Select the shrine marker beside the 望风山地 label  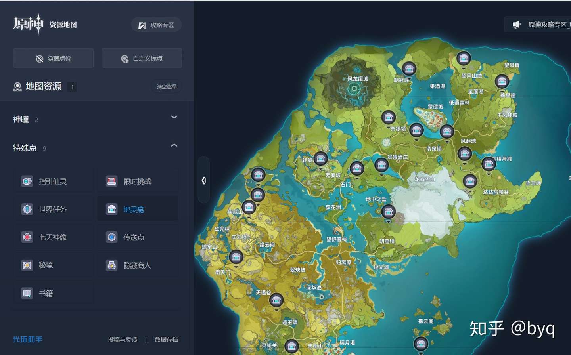coord(463,59)
